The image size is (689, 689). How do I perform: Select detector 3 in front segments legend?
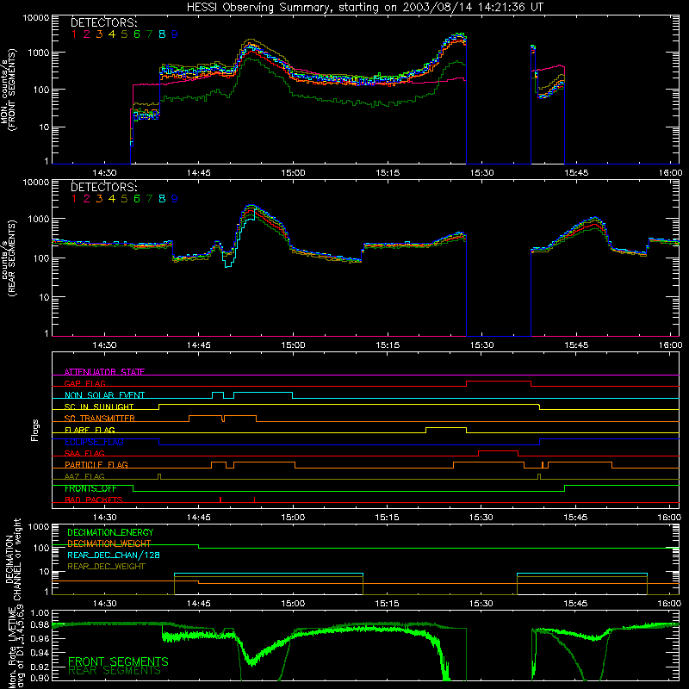point(99,34)
